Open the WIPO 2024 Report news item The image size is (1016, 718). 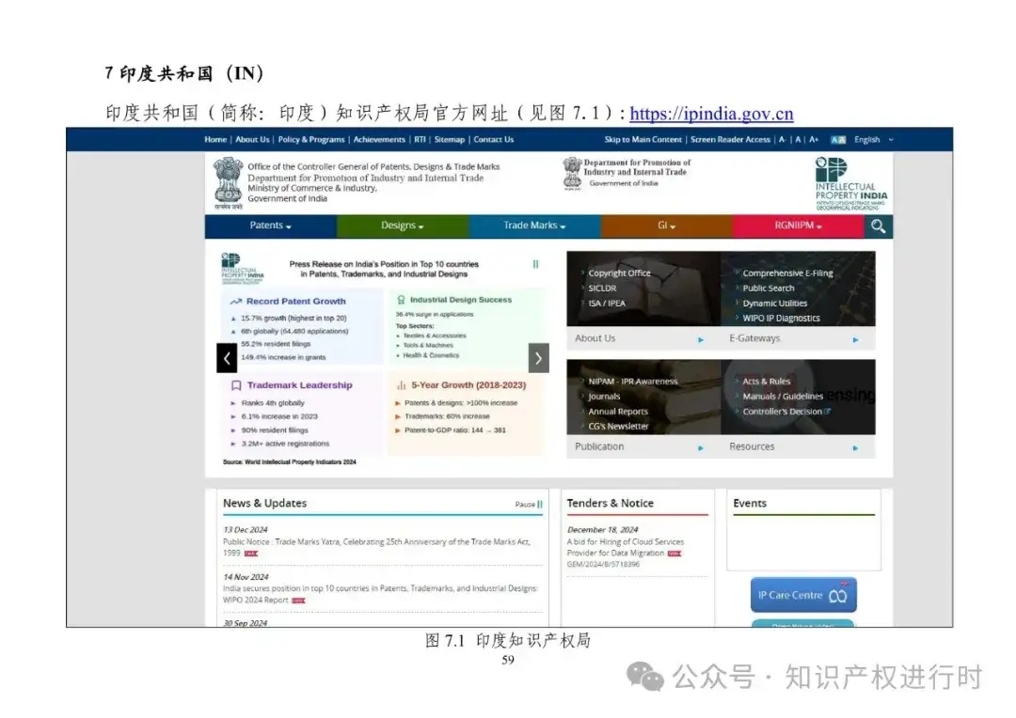380,594
